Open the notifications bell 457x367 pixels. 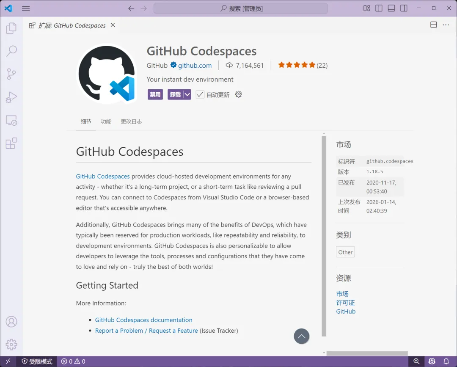point(446,361)
